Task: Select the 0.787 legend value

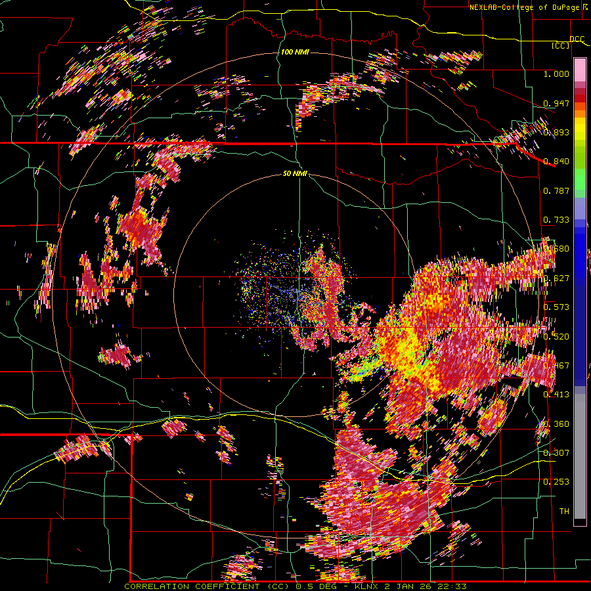Action: tap(556, 190)
